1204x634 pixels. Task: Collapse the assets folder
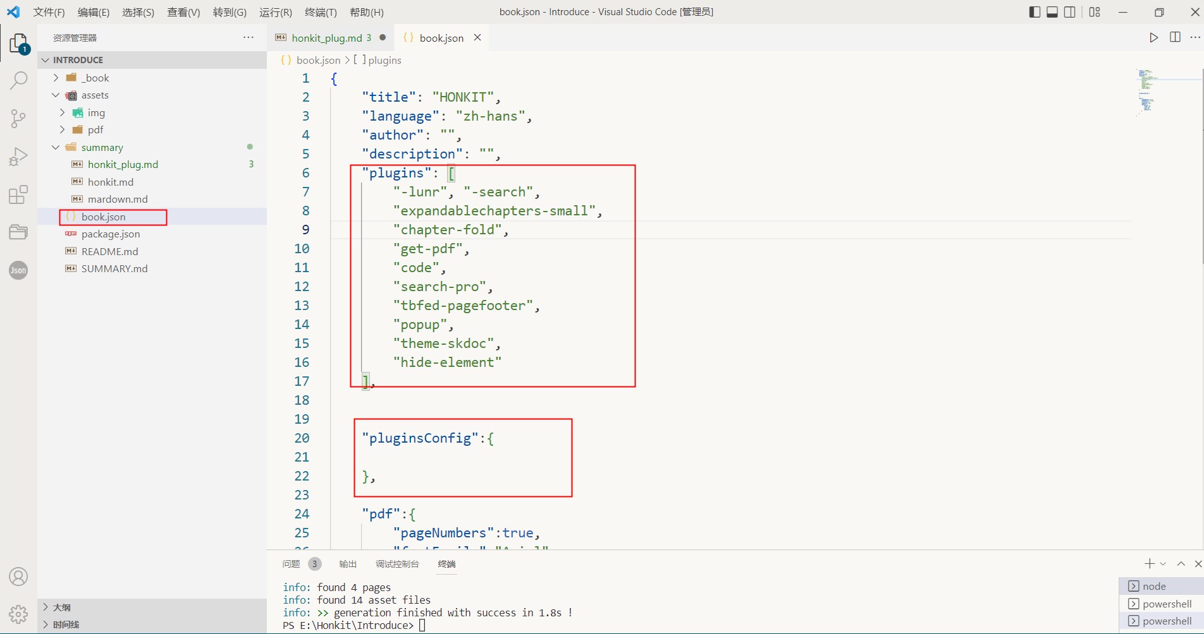(x=56, y=95)
